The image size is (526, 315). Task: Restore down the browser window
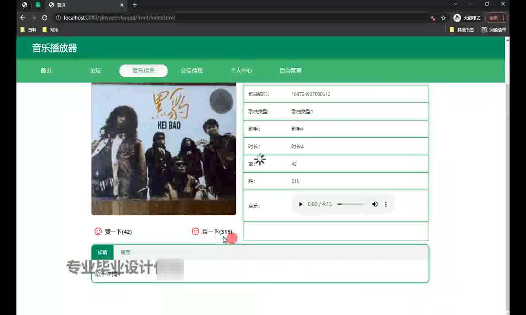pos(487,4)
